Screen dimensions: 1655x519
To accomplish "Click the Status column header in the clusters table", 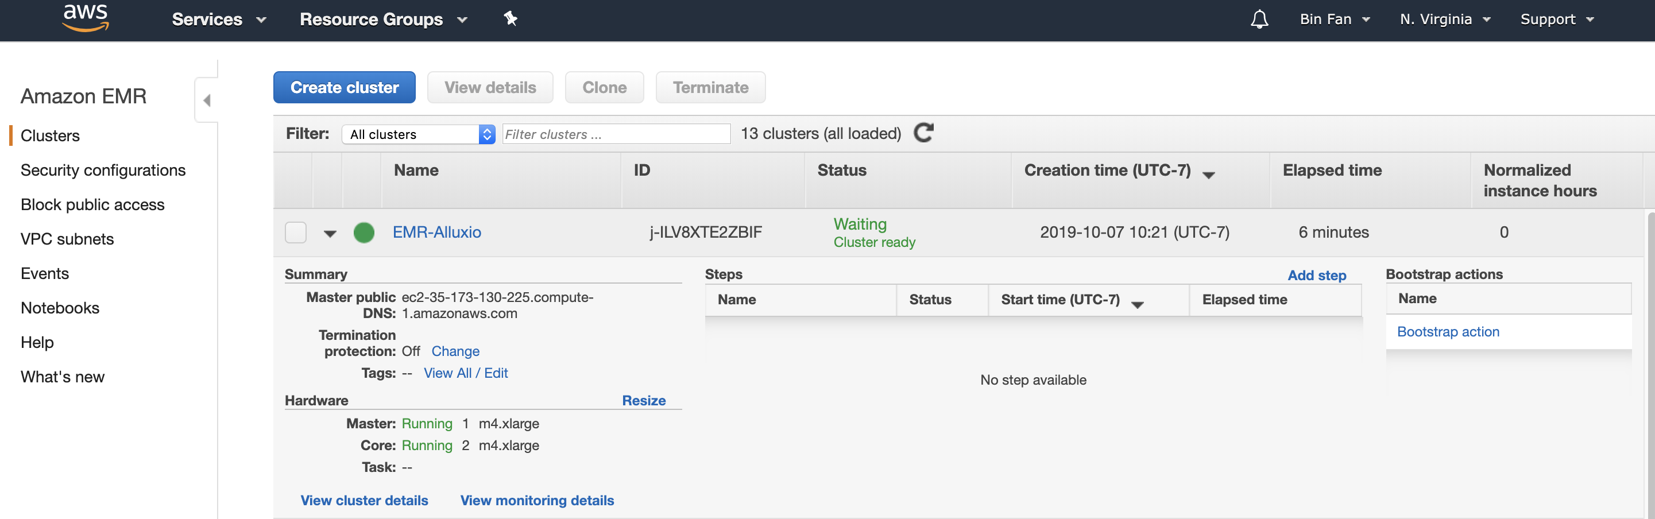I will (842, 170).
